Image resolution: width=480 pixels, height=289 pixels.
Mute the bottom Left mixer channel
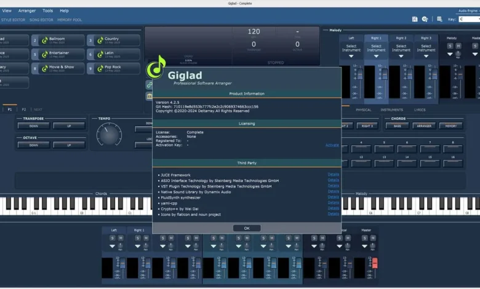click(121, 238)
